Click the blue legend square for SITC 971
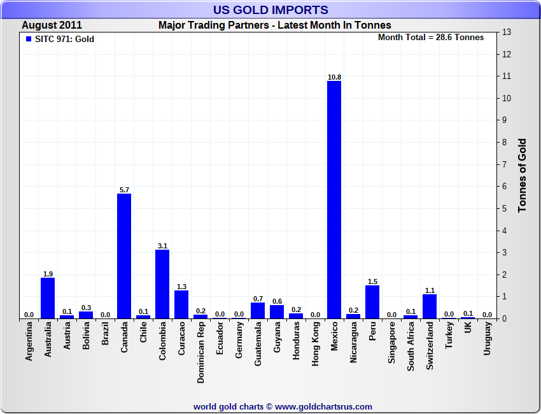The width and height of the screenshot is (541, 414). coord(29,39)
